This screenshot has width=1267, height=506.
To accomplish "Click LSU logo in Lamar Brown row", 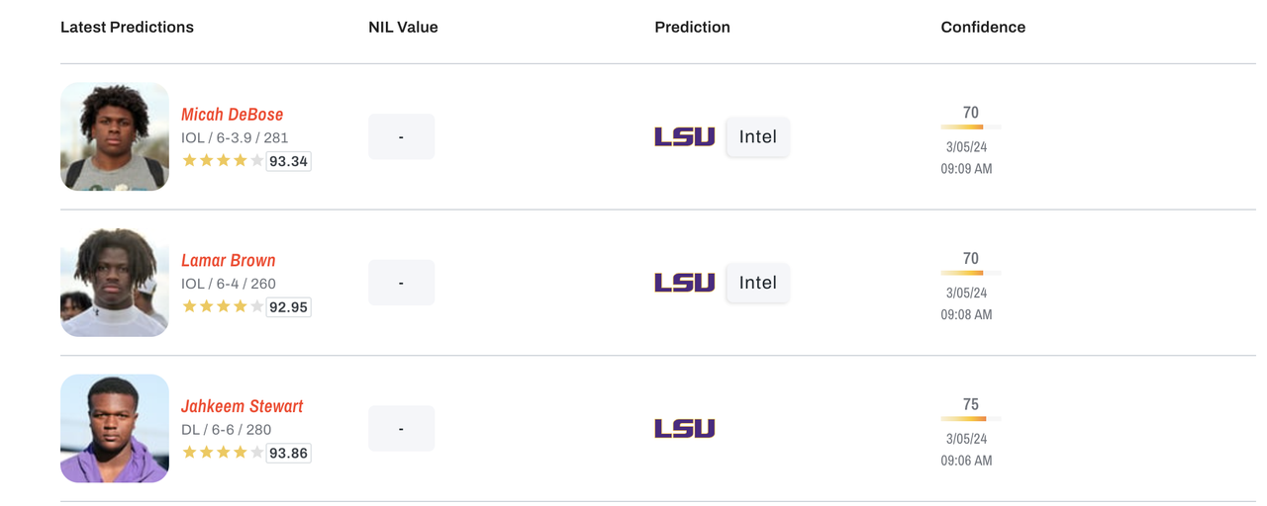I will [684, 283].
